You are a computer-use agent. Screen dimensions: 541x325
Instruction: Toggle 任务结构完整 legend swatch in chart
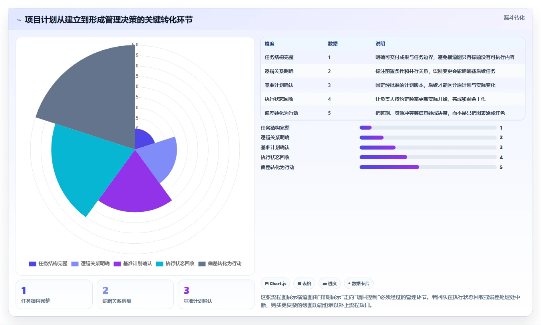pos(32,264)
